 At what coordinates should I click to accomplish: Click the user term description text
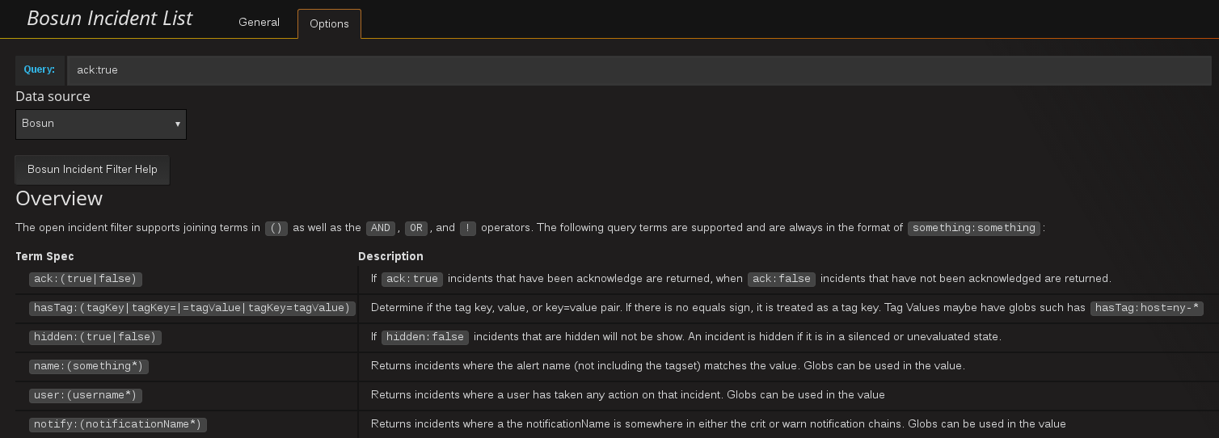pos(628,395)
